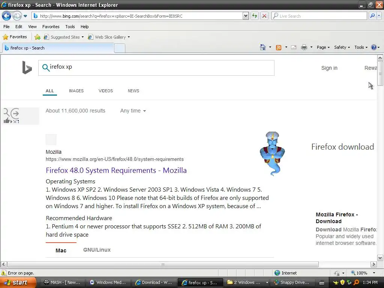Click the Stop loading X button

[264, 16]
